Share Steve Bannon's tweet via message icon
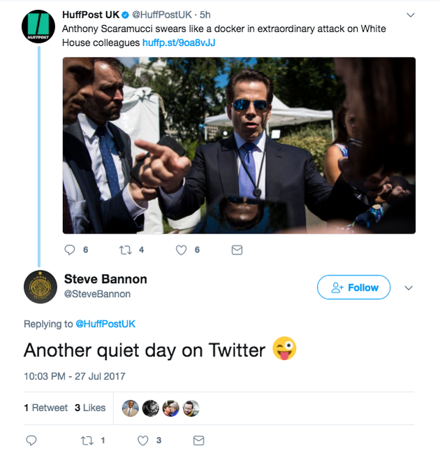 tap(198, 440)
